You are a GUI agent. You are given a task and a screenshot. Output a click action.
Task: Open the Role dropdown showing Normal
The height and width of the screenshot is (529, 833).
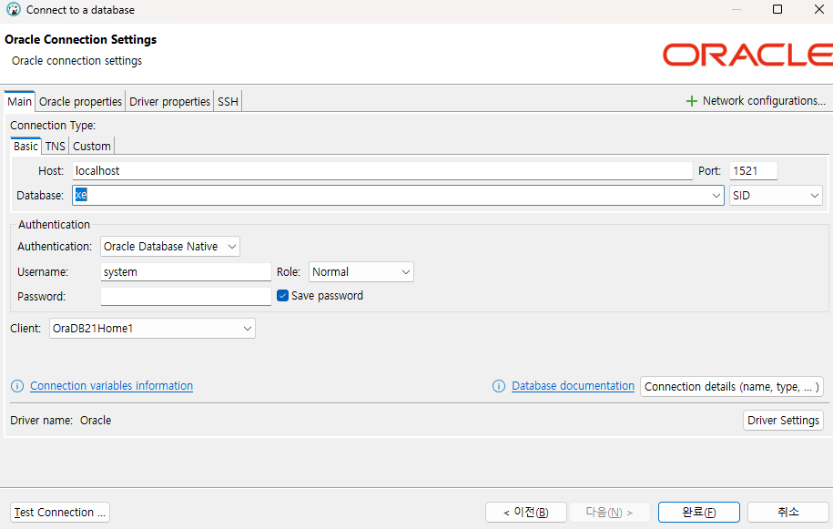[x=361, y=272]
